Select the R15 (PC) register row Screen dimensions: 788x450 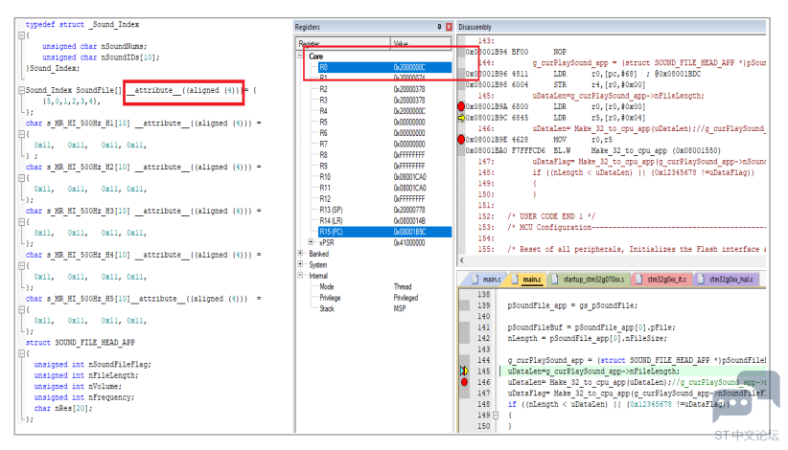(x=384, y=232)
